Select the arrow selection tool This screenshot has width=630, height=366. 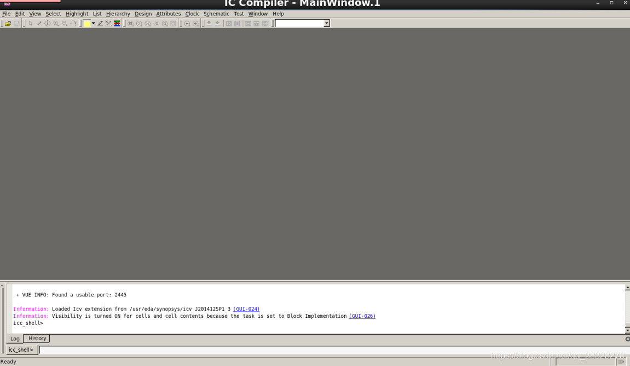click(31, 24)
